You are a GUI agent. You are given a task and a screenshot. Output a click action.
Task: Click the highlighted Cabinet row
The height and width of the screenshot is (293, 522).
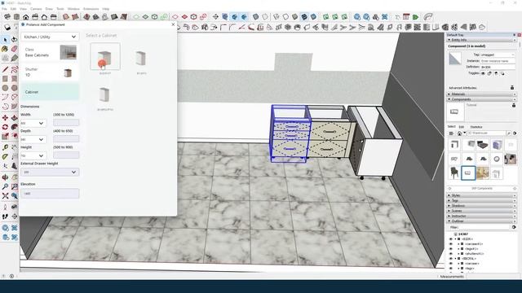click(x=50, y=92)
